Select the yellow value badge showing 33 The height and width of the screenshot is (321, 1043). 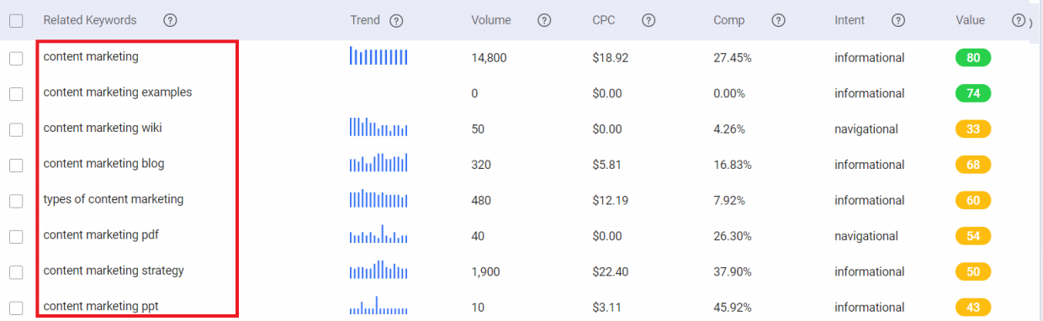tap(973, 129)
